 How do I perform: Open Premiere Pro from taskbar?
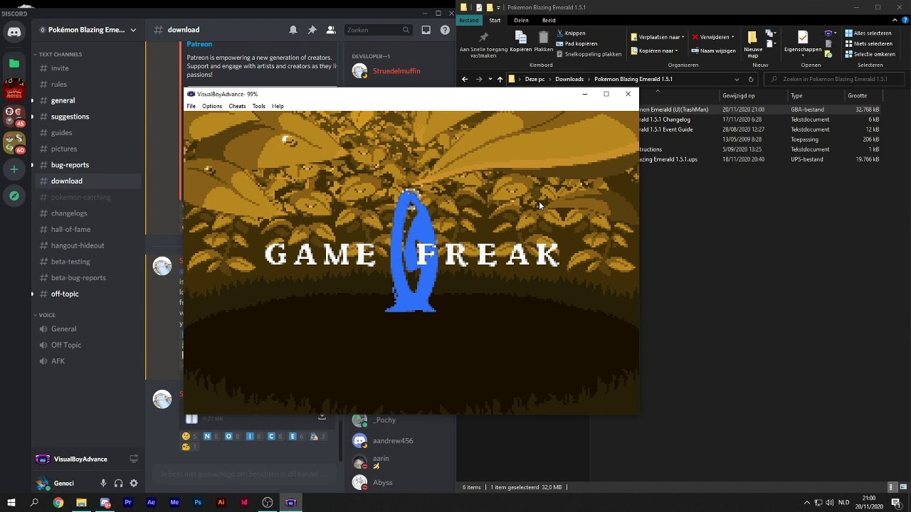click(128, 503)
